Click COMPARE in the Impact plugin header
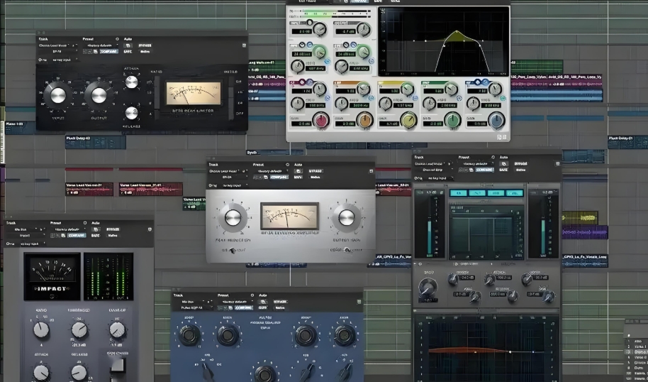 point(77,236)
